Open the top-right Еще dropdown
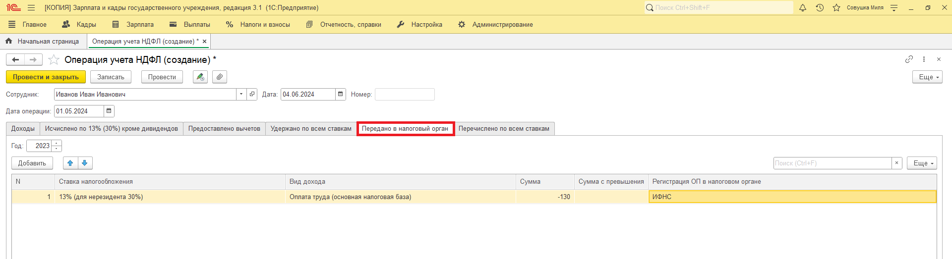Screen dimensions: 952x259 (927, 77)
